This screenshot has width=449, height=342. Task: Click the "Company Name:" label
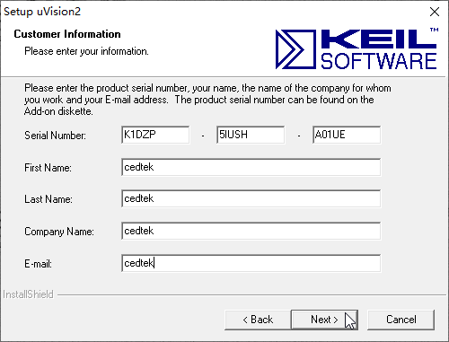tap(59, 232)
